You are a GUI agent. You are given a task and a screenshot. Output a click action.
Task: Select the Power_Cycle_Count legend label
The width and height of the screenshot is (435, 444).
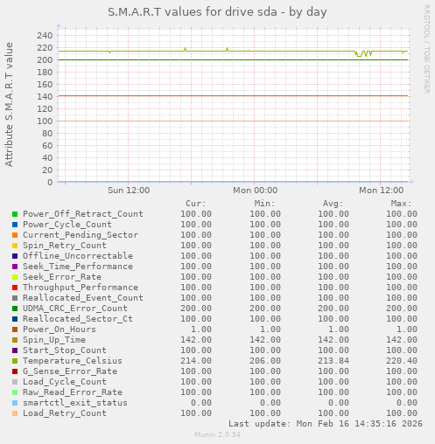click(67, 225)
